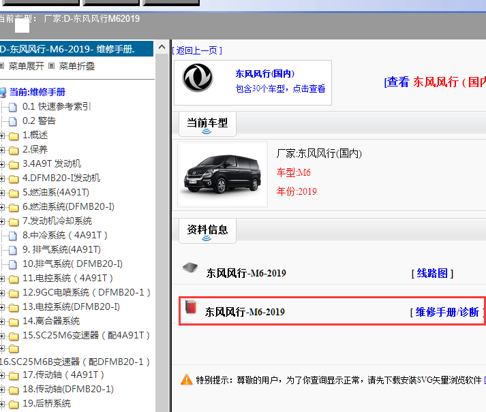Click 包含30个车型,点击查看 link

[x=280, y=89]
